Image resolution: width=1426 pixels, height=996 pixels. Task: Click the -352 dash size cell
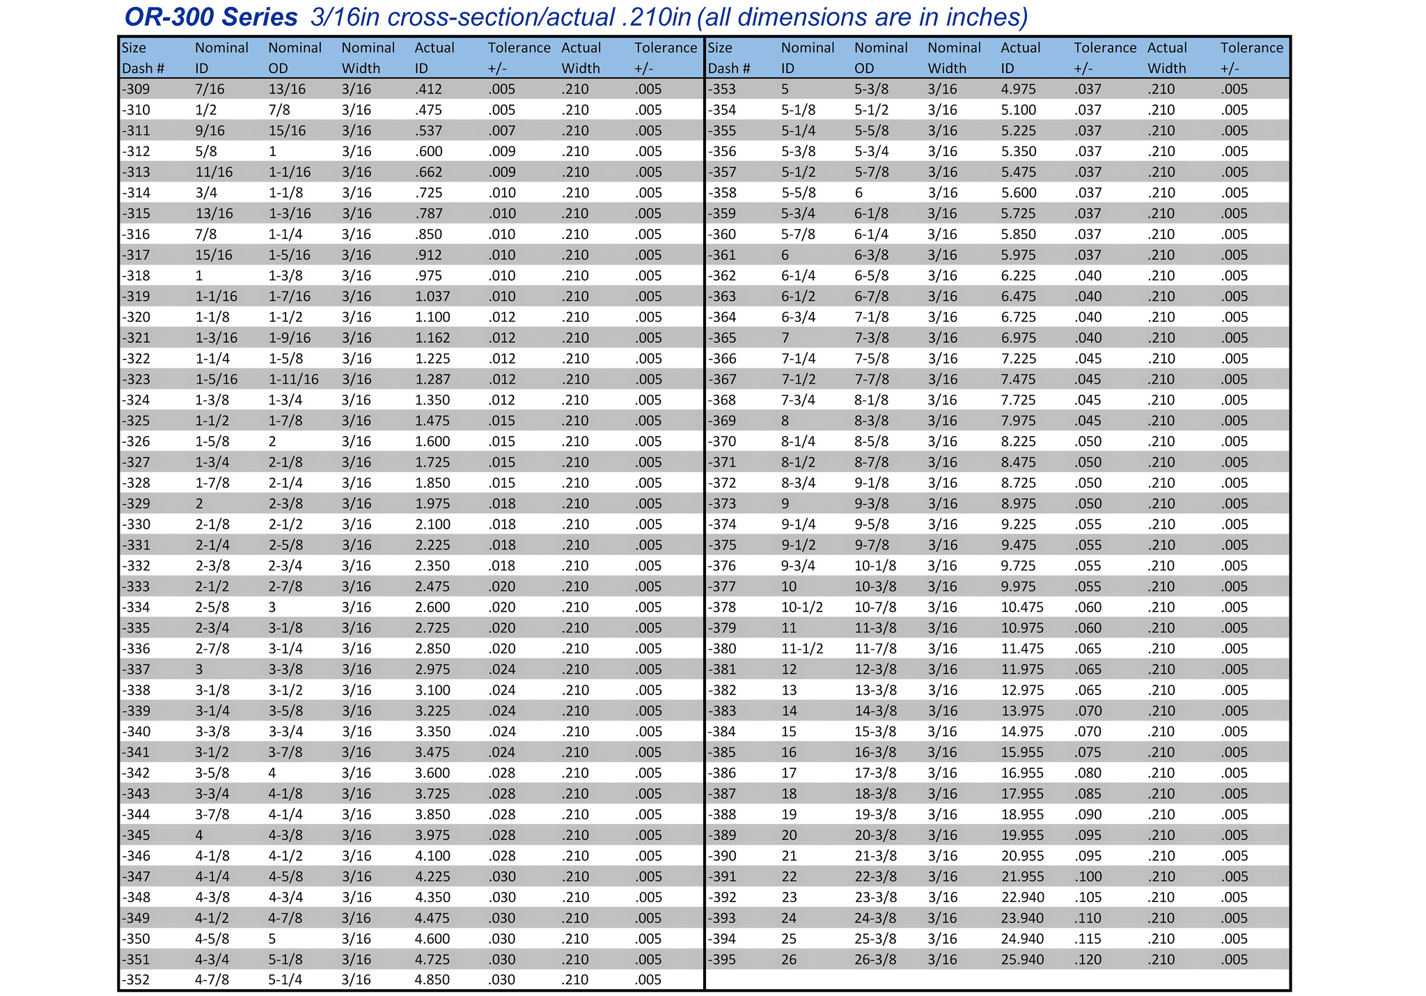[136, 980]
